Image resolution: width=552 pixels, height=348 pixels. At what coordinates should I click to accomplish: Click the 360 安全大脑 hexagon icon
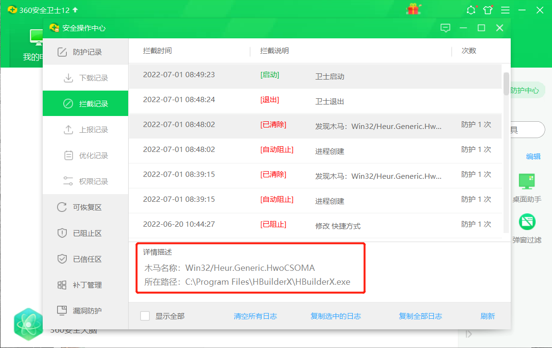(28, 323)
